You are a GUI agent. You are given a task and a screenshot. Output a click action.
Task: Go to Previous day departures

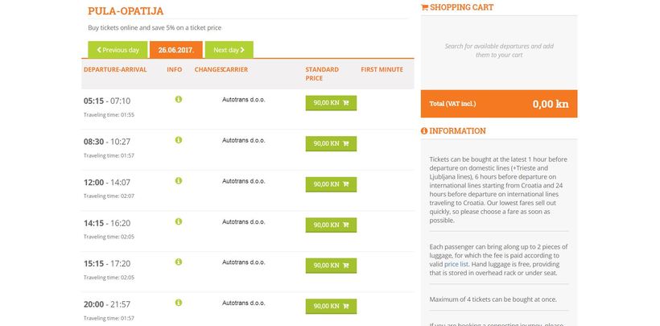(x=118, y=50)
